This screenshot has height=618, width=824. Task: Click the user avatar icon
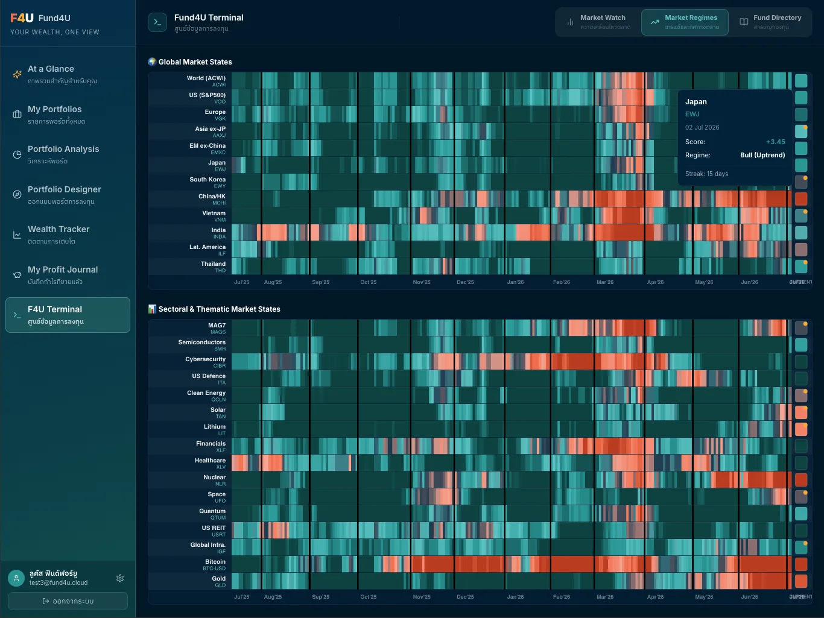(x=16, y=578)
